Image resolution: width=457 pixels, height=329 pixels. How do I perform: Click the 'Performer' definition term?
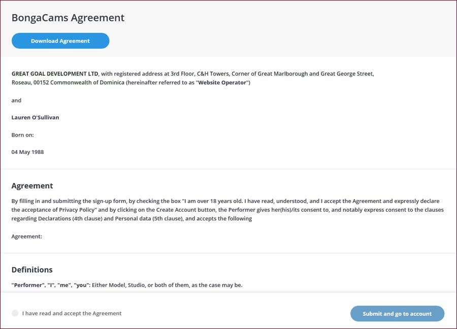[28, 285]
